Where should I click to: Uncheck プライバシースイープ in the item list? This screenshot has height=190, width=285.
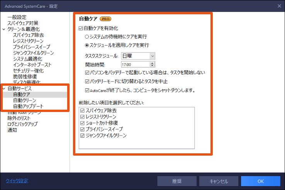82,129
